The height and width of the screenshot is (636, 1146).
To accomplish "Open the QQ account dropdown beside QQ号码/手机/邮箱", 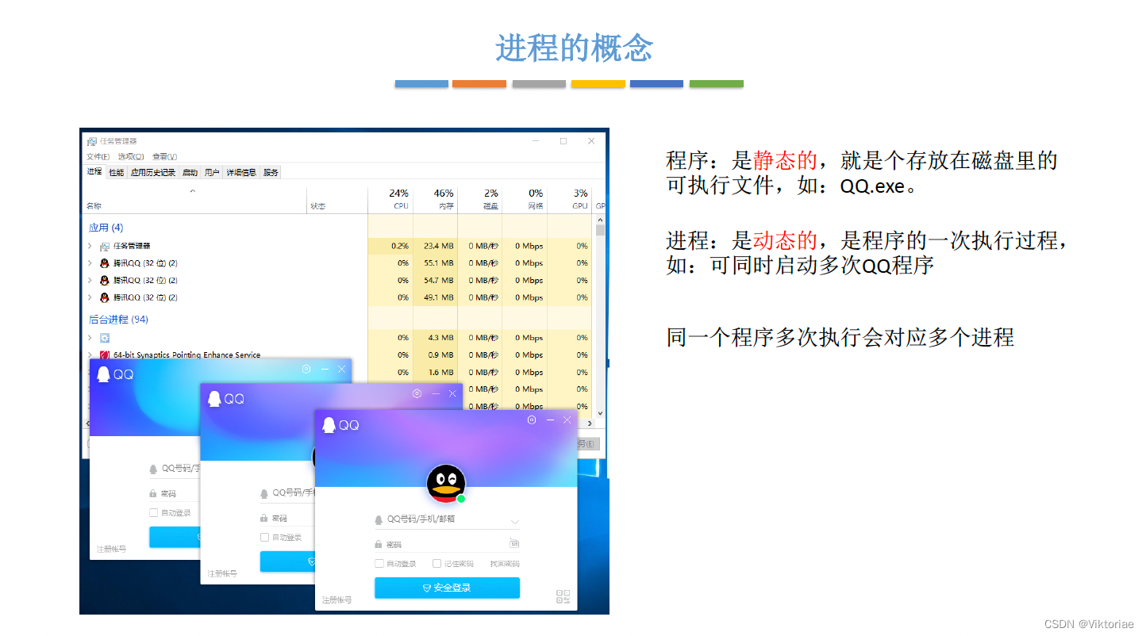I will tap(517, 521).
